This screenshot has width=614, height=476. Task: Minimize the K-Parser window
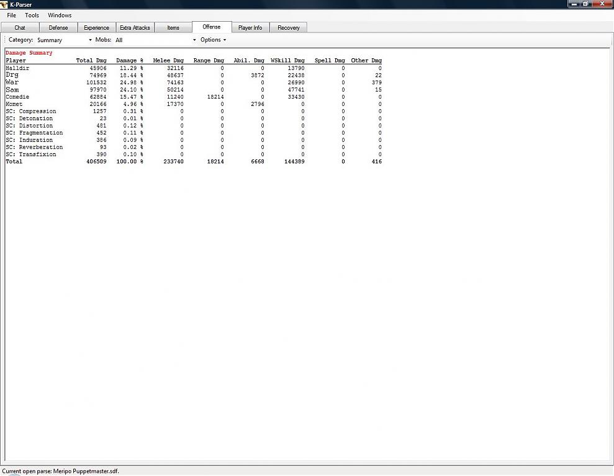click(574, 4)
